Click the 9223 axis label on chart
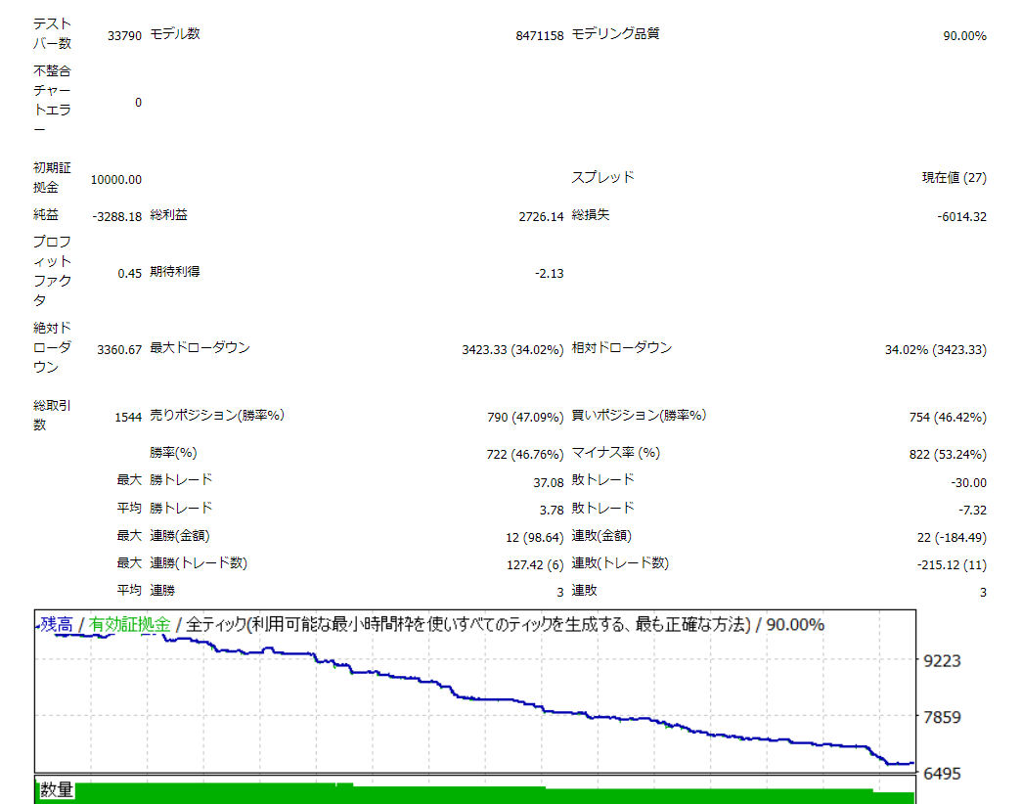 [x=943, y=661]
